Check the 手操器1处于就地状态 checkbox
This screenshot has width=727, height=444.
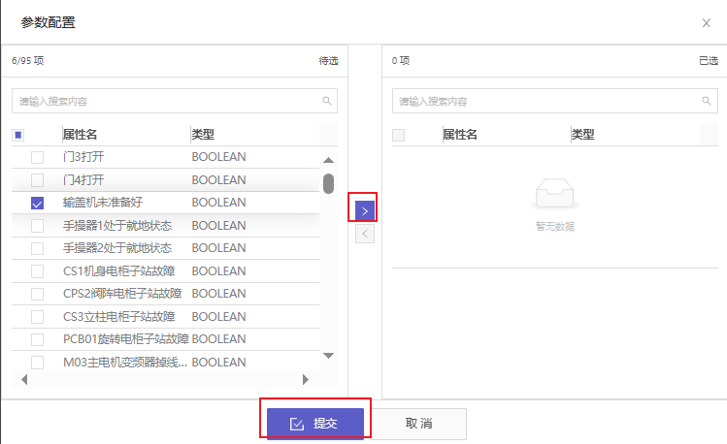pyautogui.click(x=37, y=226)
